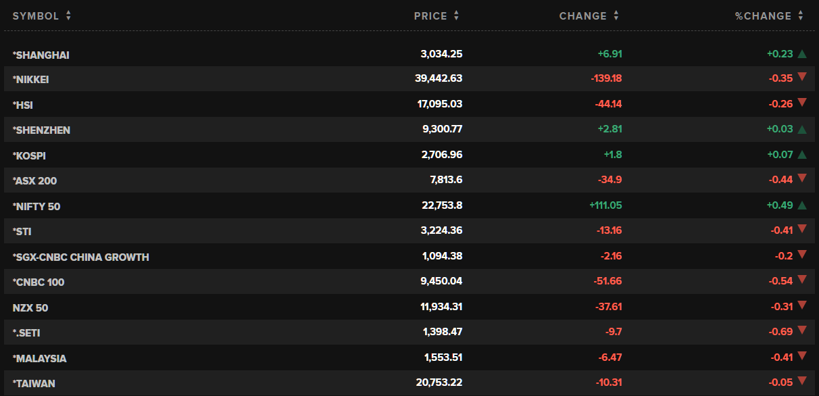Image resolution: width=819 pixels, height=396 pixels.
Task: Open *SGX-CNBC CHINA GROWTH link
Action: 81,257
